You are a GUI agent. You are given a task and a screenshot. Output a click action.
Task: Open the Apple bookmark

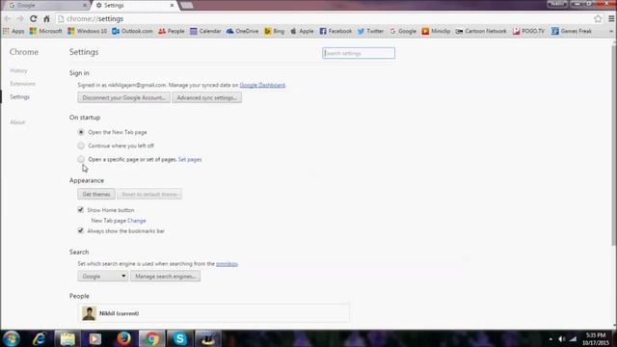pos(302,31)
